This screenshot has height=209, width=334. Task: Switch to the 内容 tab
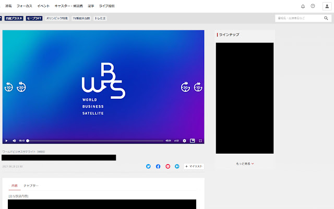pyautogui.click(x=15, y=186)
